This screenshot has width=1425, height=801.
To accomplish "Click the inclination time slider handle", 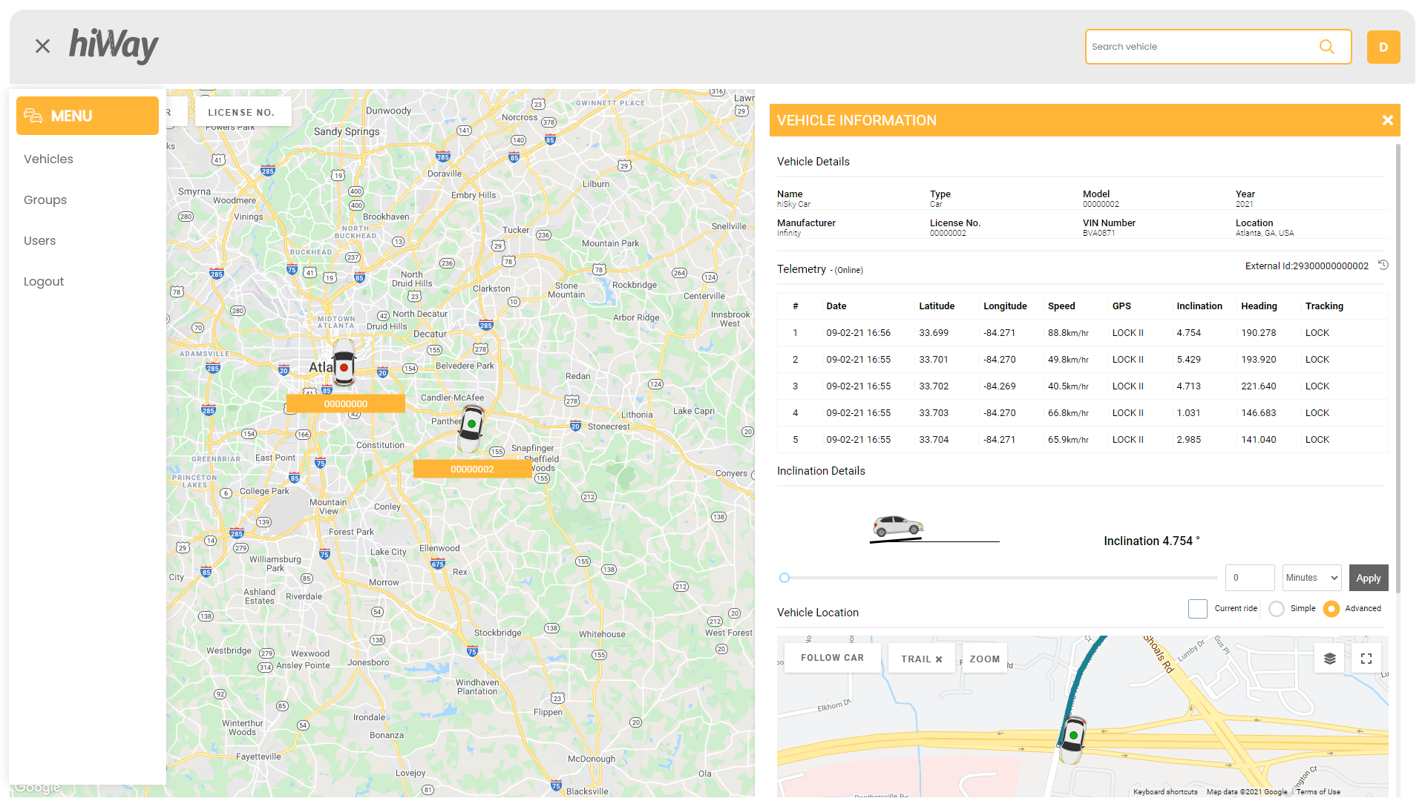I will pyautogui.click(x=784, y=578).
